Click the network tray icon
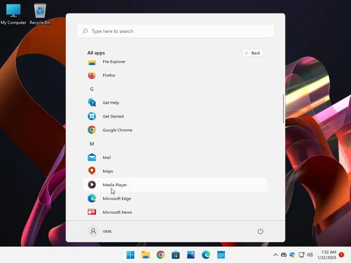The height and width of the screenshot is (263, 351). 301,255
